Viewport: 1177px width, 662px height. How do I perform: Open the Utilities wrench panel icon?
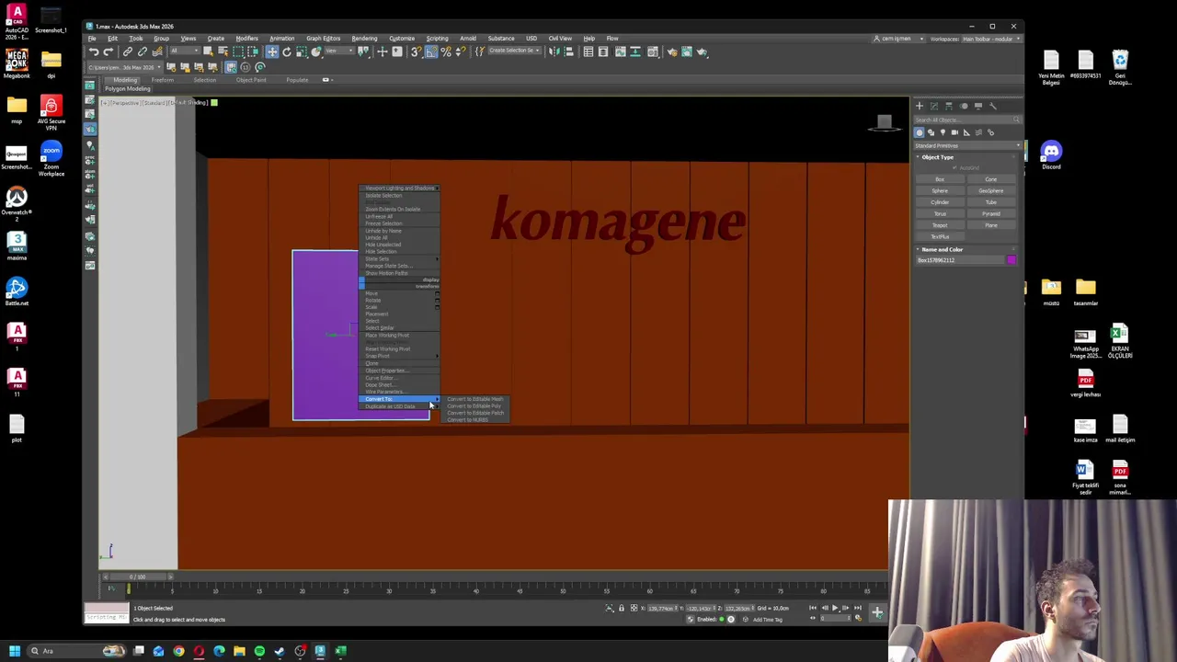click(992, 106)
